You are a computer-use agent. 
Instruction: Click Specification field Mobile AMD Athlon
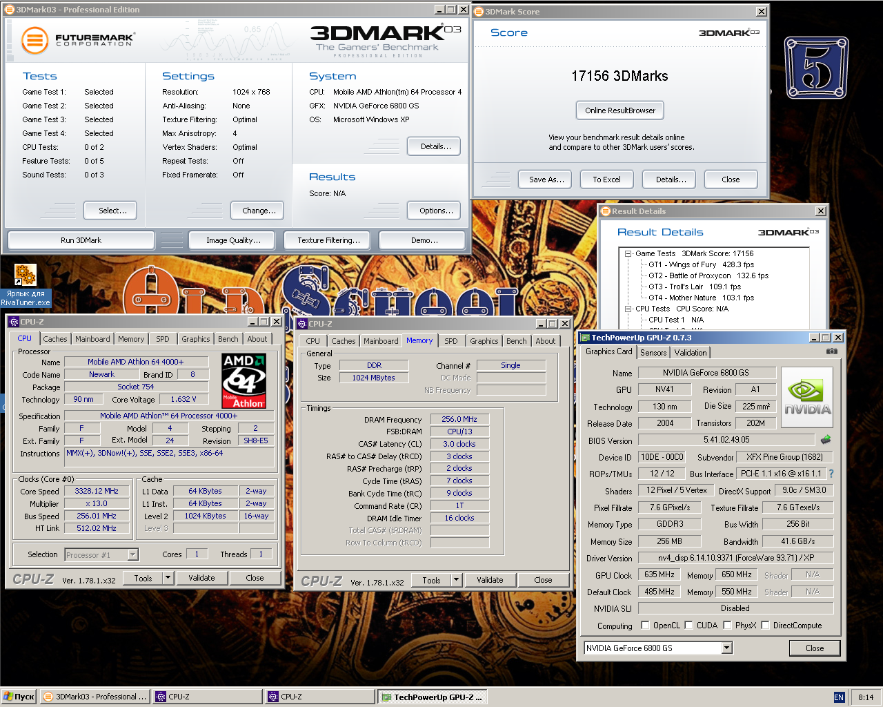pos(168,416)
